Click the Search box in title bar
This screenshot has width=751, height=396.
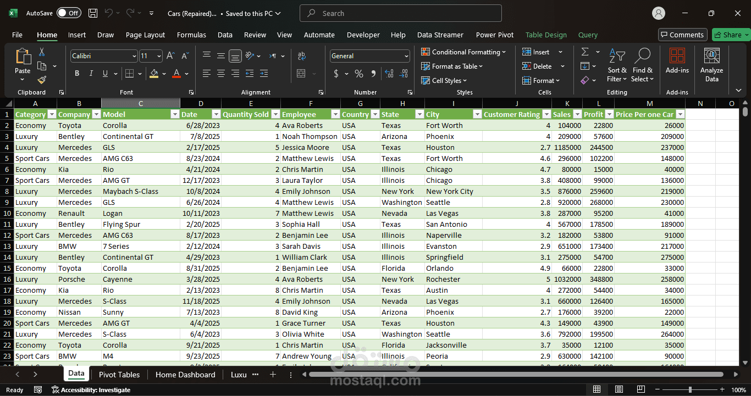pos(401,13)
